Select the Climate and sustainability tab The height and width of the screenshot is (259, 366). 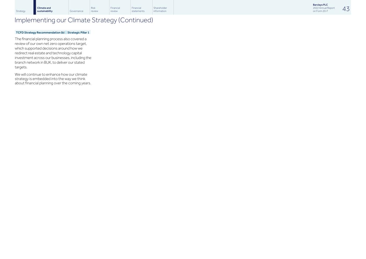(45, 10)
